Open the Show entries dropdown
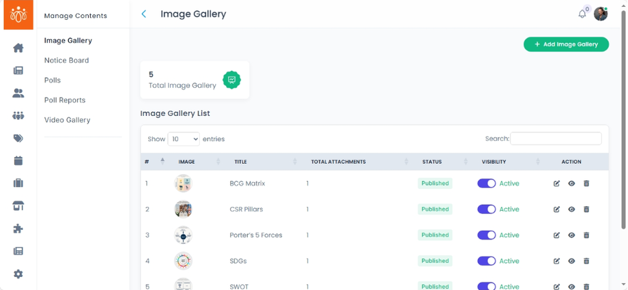The height and width of the screenshot is (290, 628). click(183, 139)
